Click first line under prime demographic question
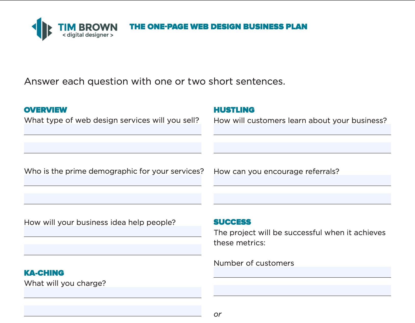The image size is (415, 323). point(113,180)
